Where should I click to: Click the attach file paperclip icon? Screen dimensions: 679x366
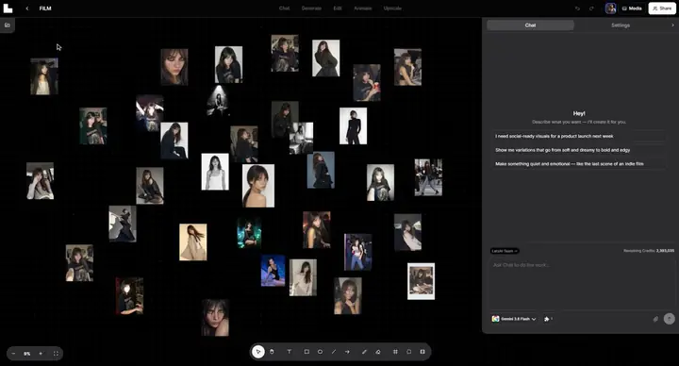655,319
